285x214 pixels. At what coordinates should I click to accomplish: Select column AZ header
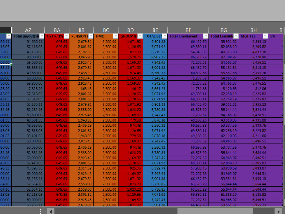click(28, 30)
